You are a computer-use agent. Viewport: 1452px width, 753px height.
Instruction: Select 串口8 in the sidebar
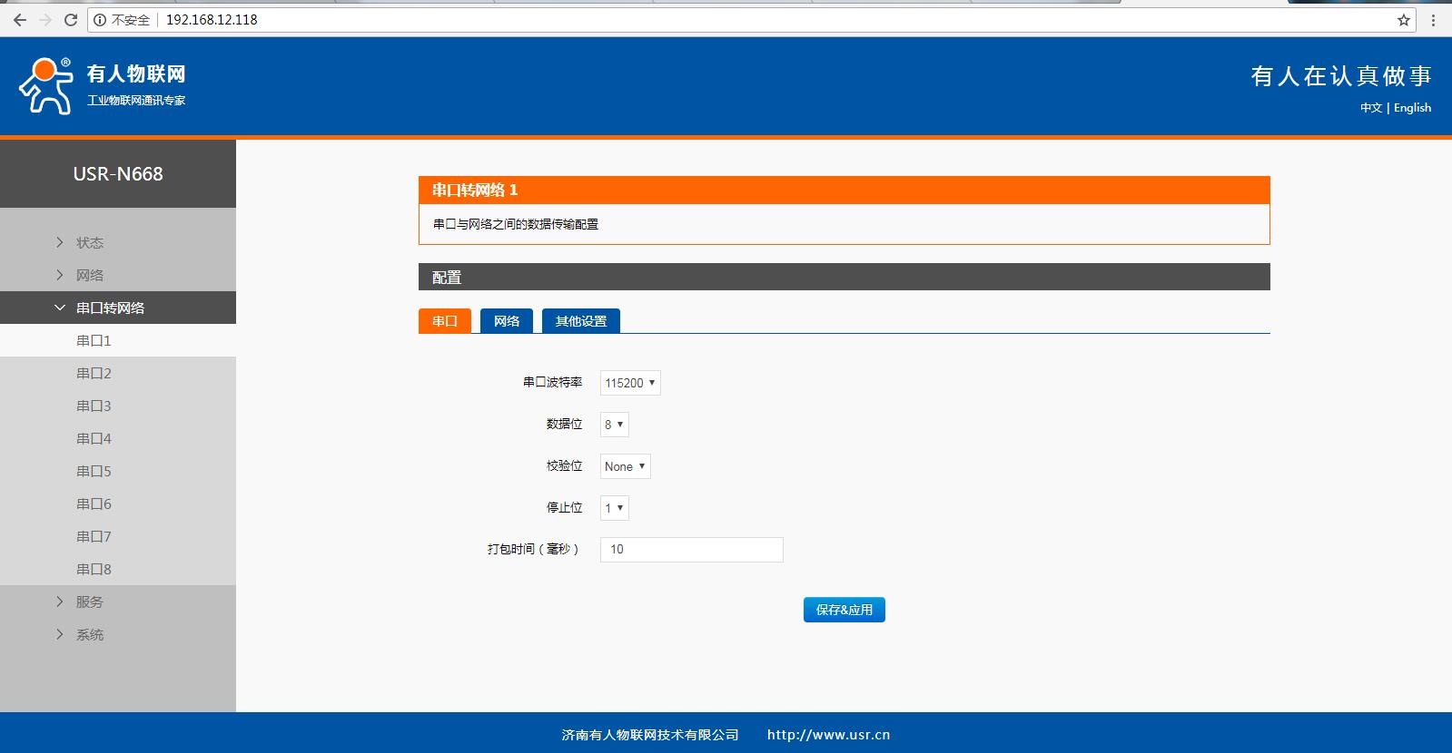(94, 569)
